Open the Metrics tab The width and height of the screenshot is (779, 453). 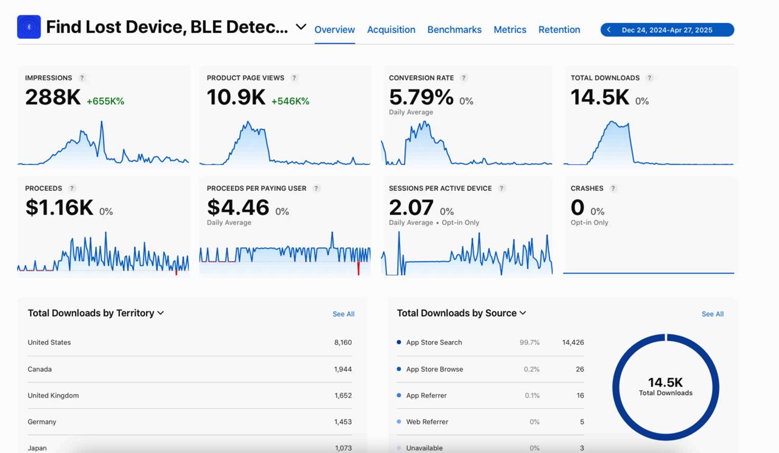pyautogui.click(x=509, y=29)
